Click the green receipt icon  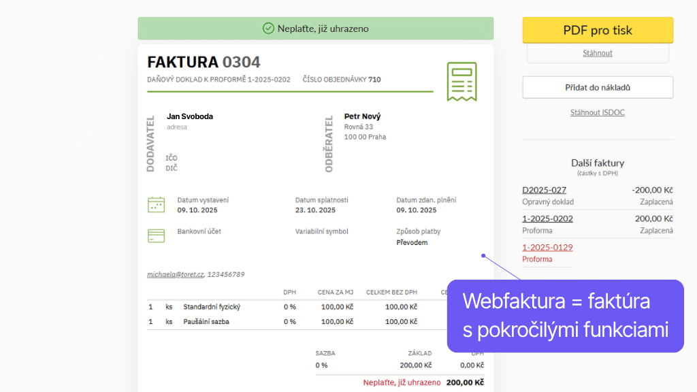[x=462, y=82]
